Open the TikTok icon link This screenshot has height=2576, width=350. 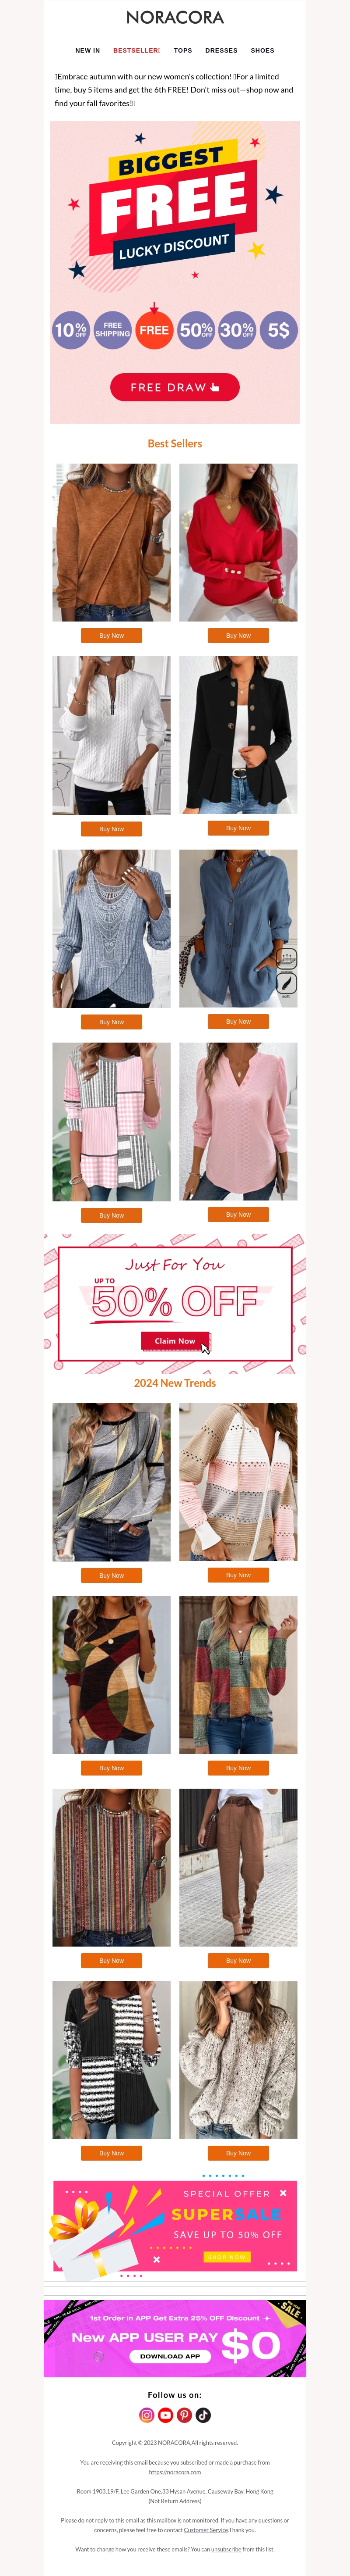(x=203, y=2414)
